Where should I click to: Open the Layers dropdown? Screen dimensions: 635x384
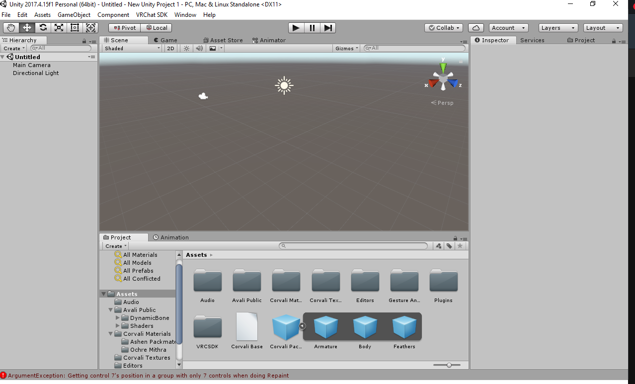click(558, 28)
